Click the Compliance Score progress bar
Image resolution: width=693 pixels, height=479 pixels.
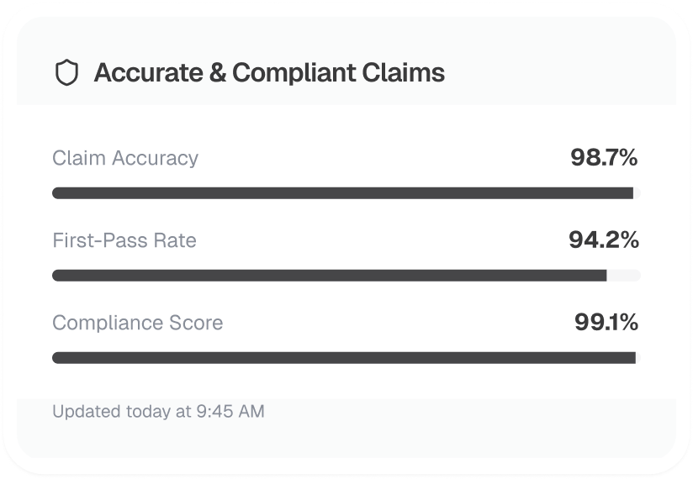point(343,358)
